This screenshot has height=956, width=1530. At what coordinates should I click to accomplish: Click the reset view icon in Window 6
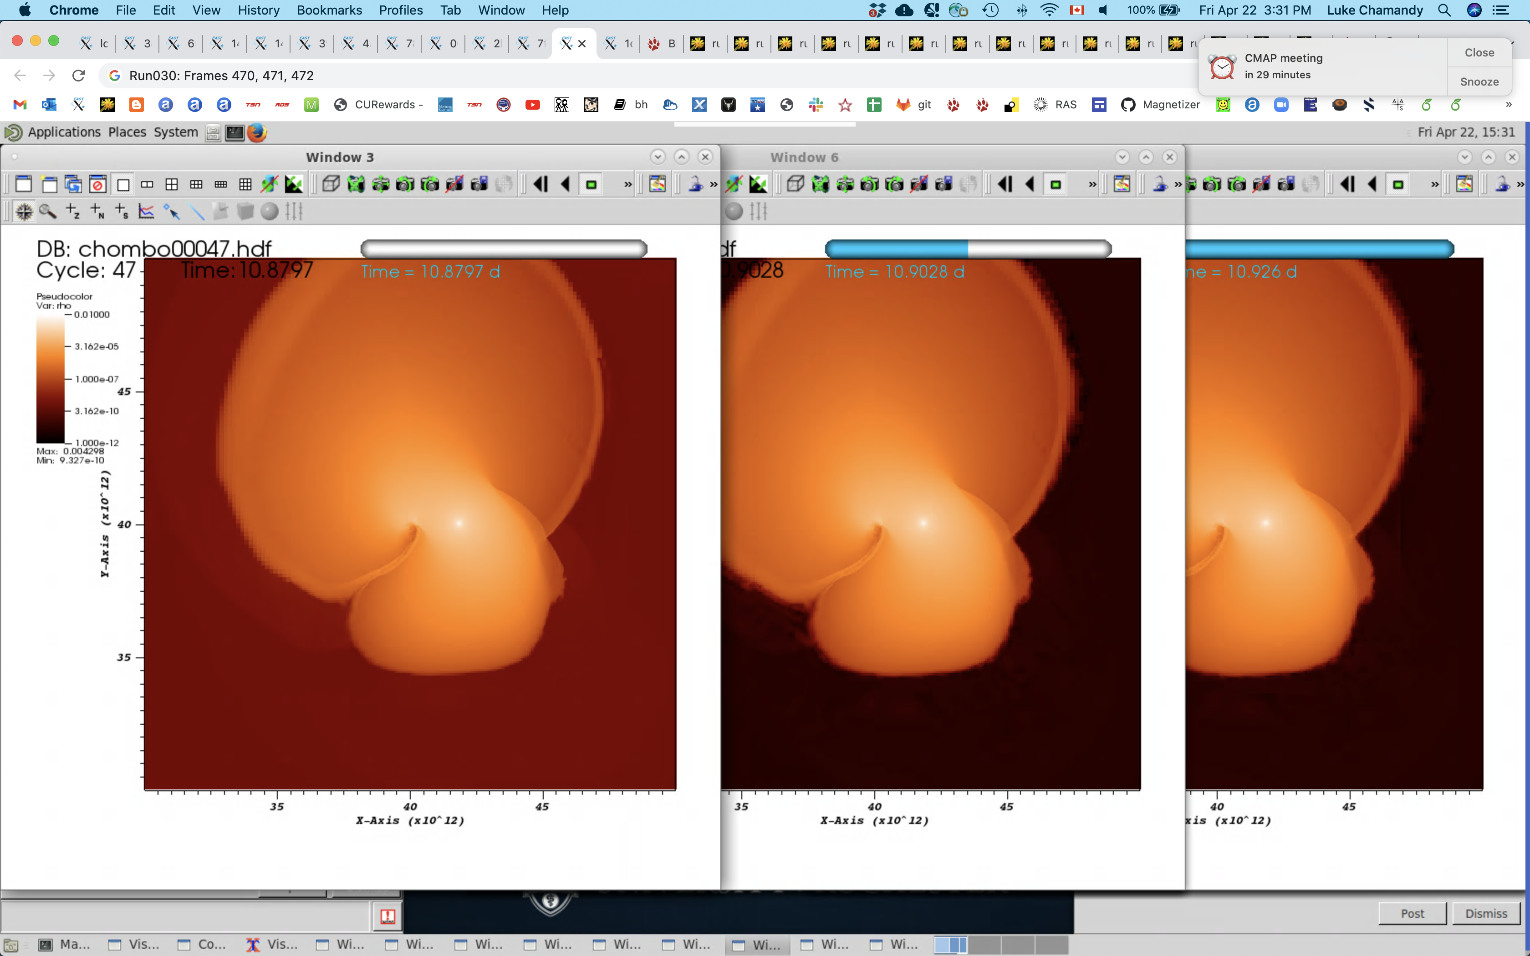(x=821, y=185)
